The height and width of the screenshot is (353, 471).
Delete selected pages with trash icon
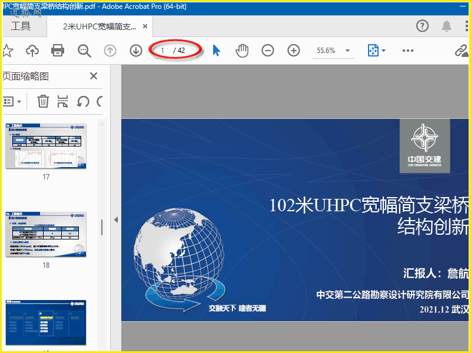[x=43, y=101]
